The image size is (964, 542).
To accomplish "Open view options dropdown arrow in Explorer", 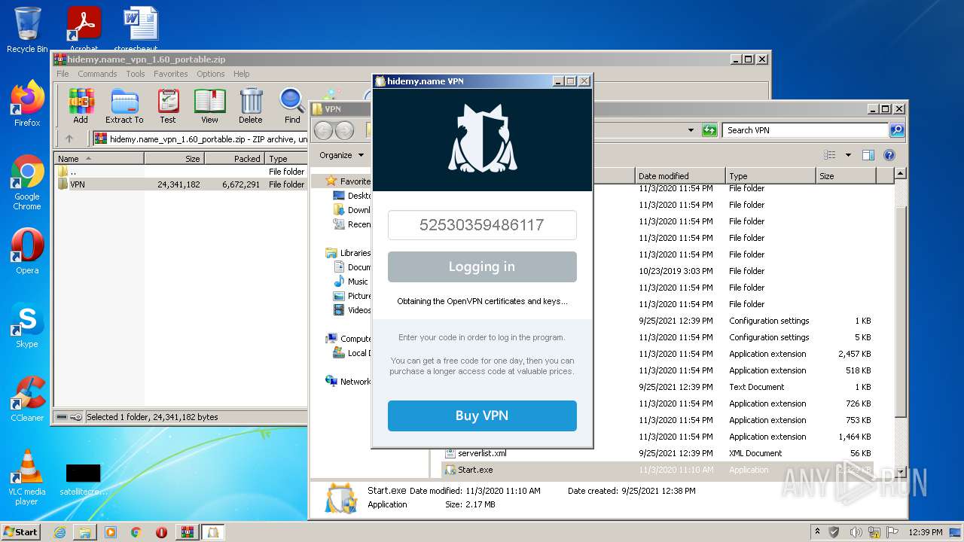I will [848, 155].
